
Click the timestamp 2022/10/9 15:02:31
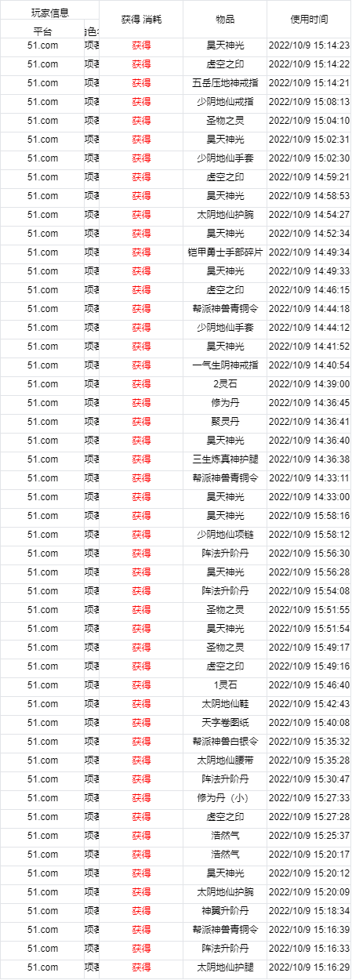pyautogui.click(x=309, y=140)
